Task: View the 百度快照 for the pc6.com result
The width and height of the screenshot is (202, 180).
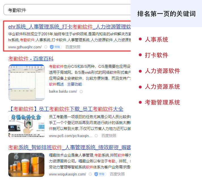Action: [x=109, y=136]
